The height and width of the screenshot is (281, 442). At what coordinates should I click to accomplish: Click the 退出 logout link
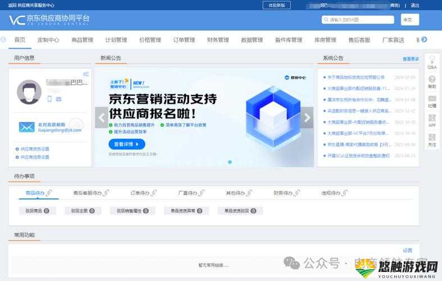[x=414, y=6]
